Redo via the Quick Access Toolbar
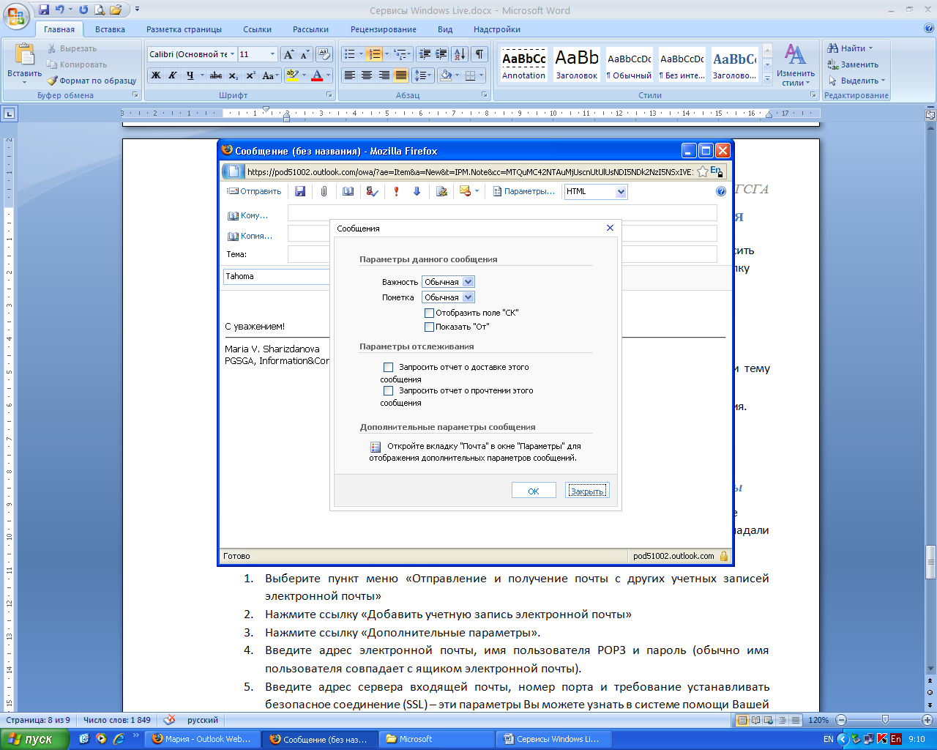 (83, 10)
